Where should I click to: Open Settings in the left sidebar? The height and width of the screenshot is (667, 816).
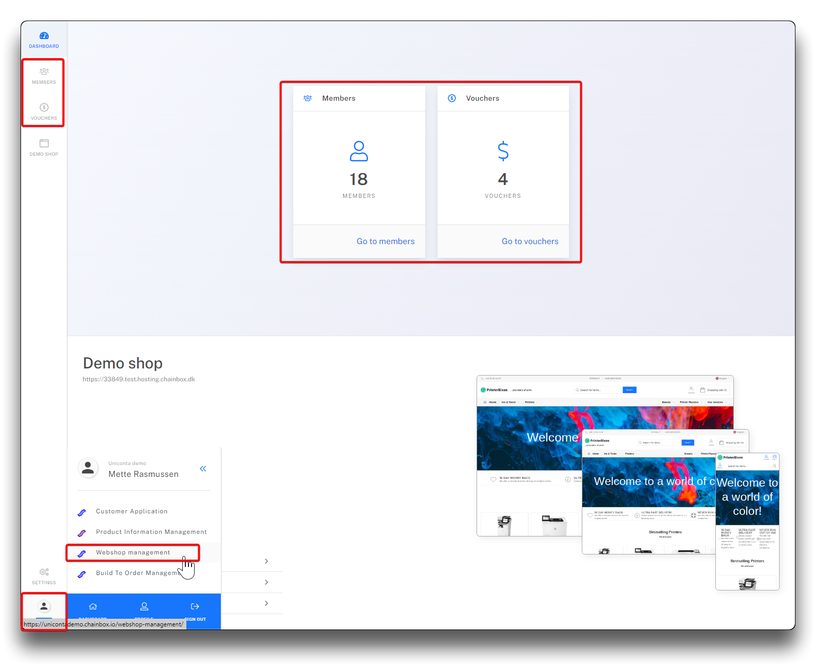[44, 576]
